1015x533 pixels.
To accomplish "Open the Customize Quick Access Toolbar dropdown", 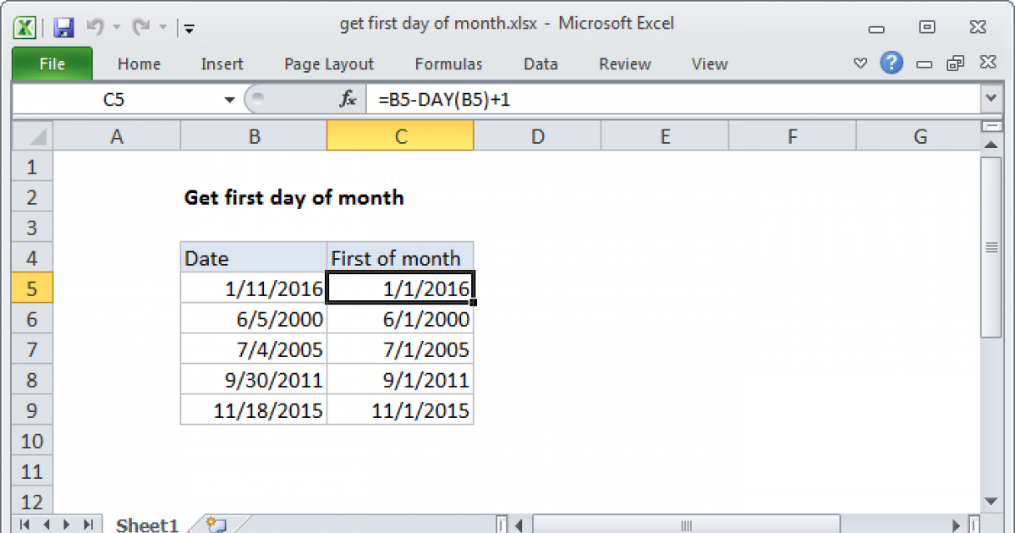I will coord(189,29).
